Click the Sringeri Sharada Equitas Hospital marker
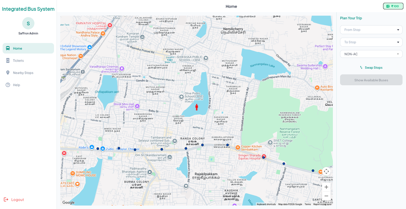The width and height of the screenshot is (406, 209). point(264,156)
